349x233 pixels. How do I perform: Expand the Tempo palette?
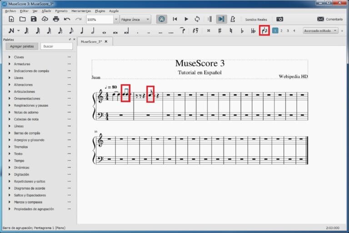(x=10, y=161)
